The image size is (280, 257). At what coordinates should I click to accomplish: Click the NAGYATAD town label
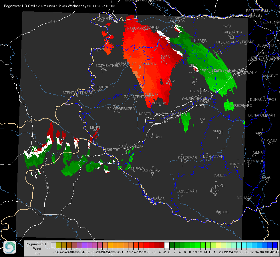click(150, 170)
